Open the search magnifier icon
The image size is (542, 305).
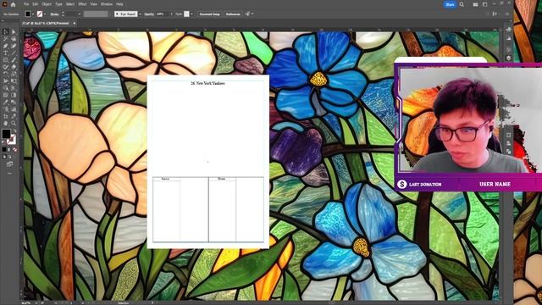[462, 4]
